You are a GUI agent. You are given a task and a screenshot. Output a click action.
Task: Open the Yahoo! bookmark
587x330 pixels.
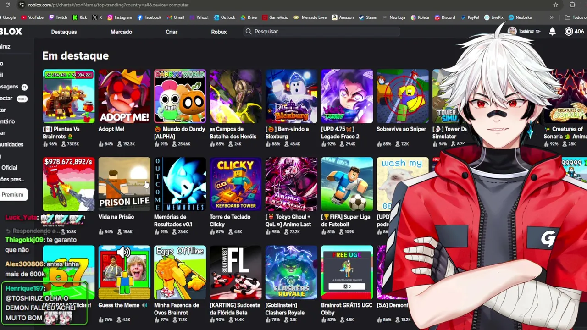199,17
